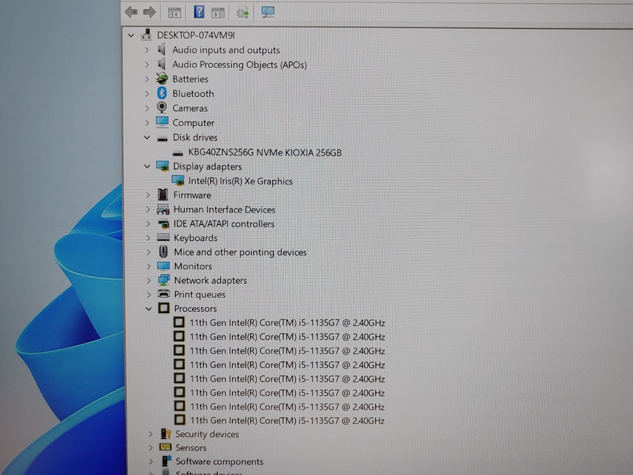The height and width of the screenshot is (475, 633).
Task: Select the Firmware category
Action: point(192,195)
